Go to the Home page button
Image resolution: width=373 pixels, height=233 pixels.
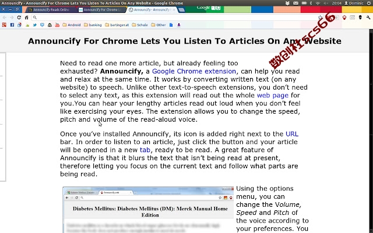click(x=27, y=17)
